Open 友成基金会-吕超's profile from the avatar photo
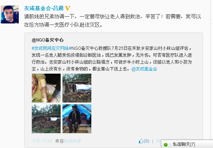Image resolution: width=213 pixels, height=148 pixels. pyautogui.click(x=10, y=14)
